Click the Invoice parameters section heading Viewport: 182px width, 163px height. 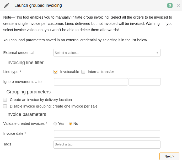[26, 114]
